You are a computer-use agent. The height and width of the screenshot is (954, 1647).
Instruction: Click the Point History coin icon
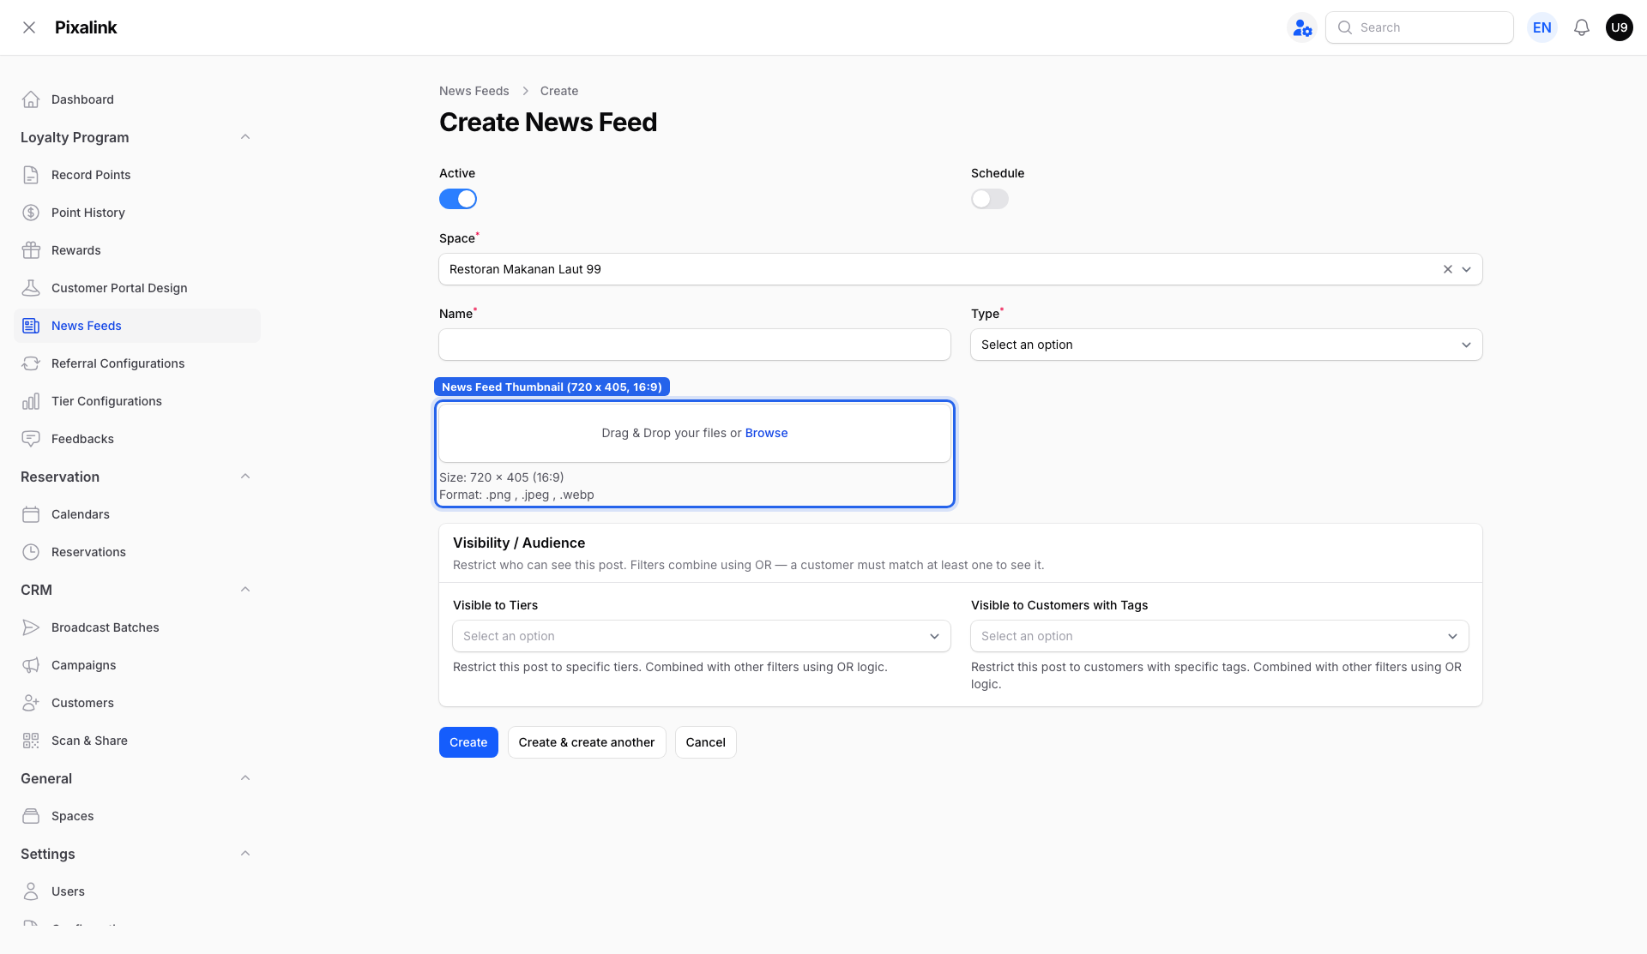click(31, 213)
